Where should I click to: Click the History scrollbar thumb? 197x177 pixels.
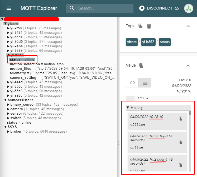[x=190, y=113]
